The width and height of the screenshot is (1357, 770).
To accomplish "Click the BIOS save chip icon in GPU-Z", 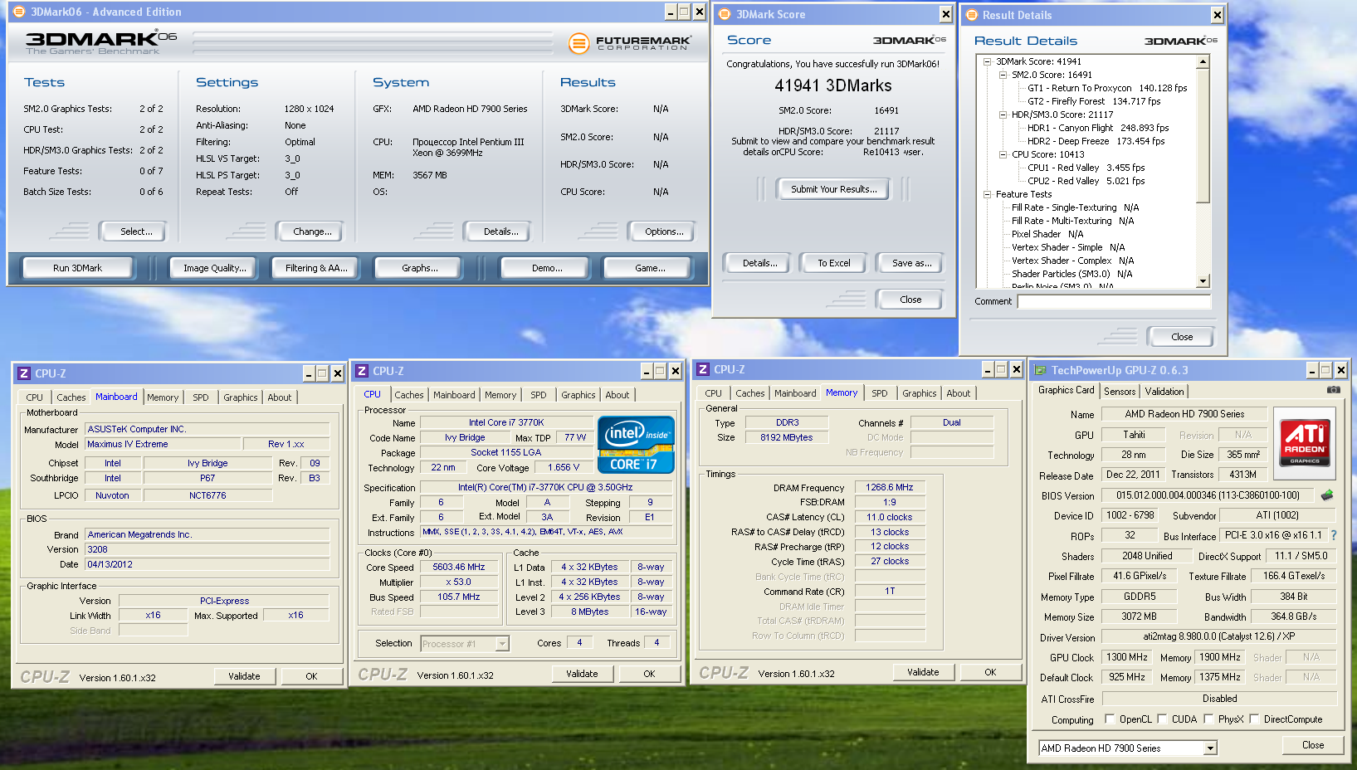I will [1327, 495].
